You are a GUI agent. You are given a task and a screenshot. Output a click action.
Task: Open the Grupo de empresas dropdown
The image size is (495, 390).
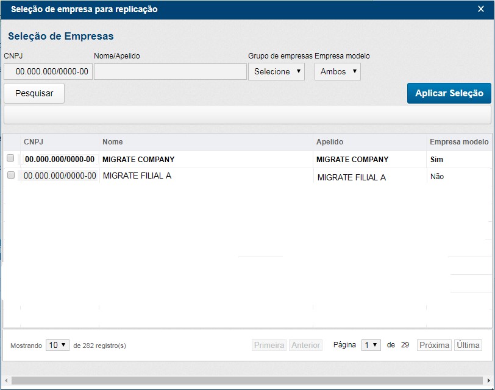[x=276, y=71]
